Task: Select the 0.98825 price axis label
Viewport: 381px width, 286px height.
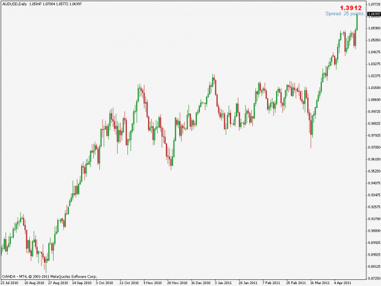Action: point(374,123)
